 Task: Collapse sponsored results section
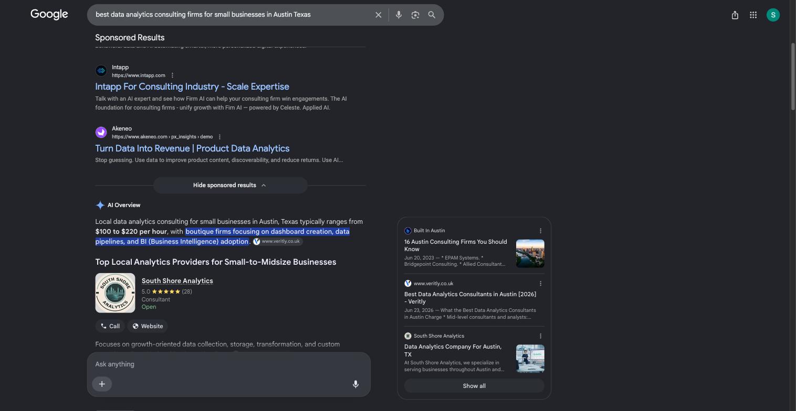point(230,185)
